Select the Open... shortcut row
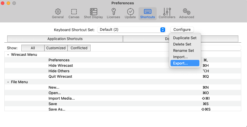247x127 pixels. [x=123, y=93]
